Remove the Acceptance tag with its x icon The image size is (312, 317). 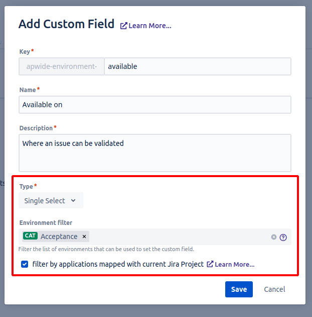click(x=84, y=236)
